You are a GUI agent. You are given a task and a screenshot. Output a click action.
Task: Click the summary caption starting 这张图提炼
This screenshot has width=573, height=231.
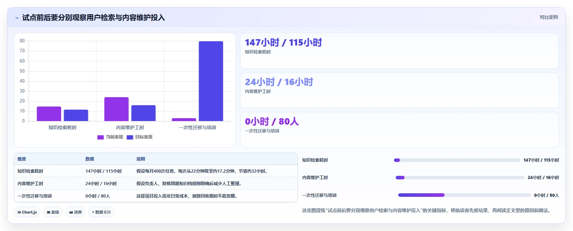click(x=427, y=211)
